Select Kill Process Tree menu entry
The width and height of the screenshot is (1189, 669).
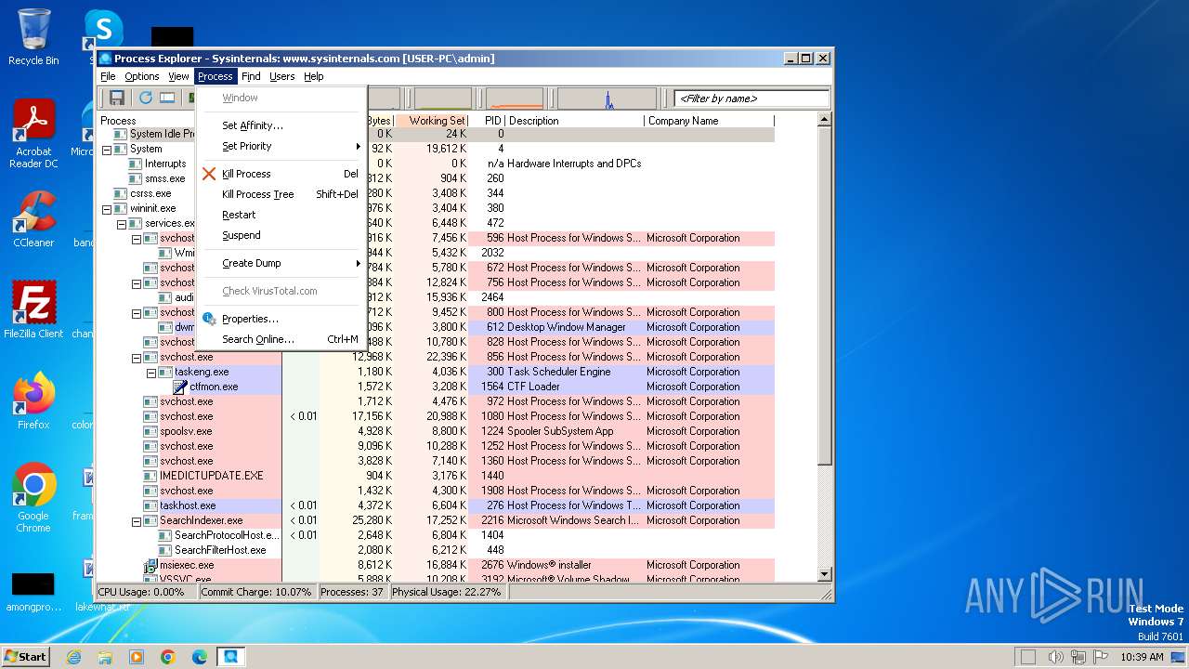point(281,194)
